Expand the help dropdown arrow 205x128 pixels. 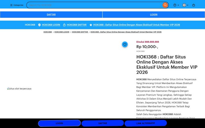coord(178,5)
